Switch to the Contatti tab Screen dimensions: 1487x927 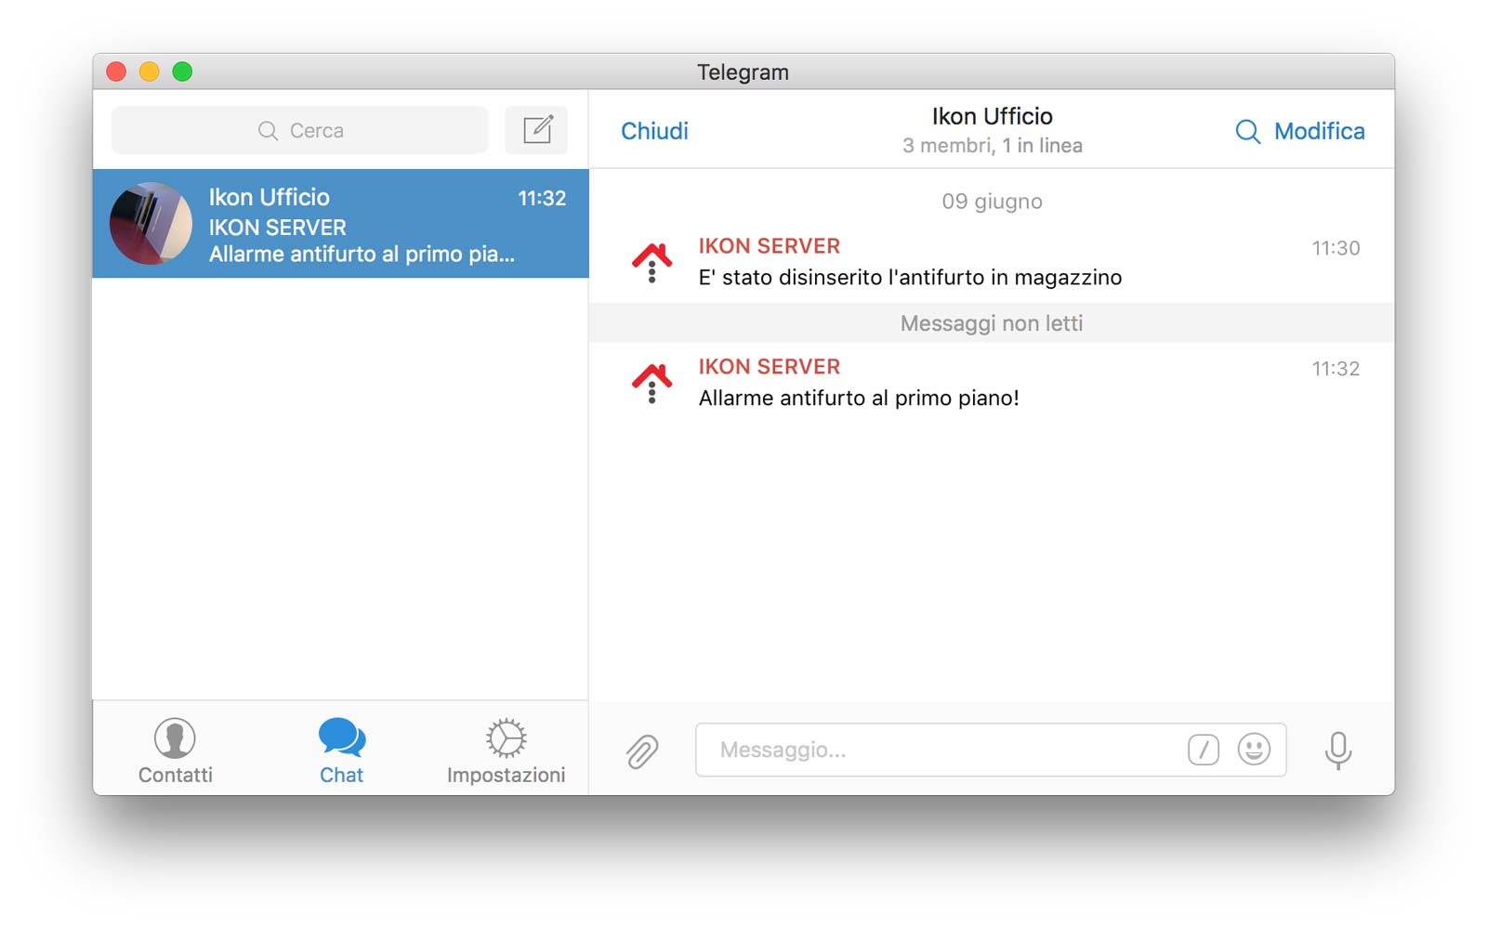coord(175,751)
